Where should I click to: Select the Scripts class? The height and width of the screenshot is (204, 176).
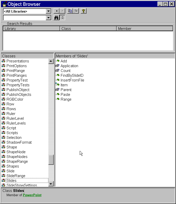pyautogui.click(x=12, y=133)
